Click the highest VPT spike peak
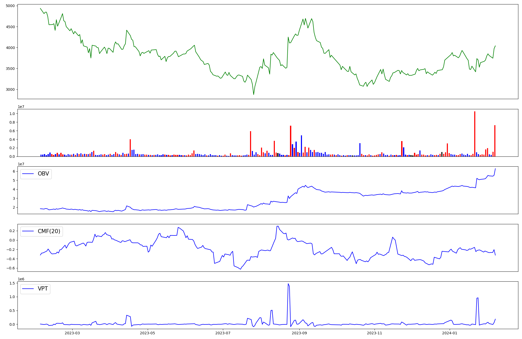This screenshot has height=339, width=522. coord(288,284)
